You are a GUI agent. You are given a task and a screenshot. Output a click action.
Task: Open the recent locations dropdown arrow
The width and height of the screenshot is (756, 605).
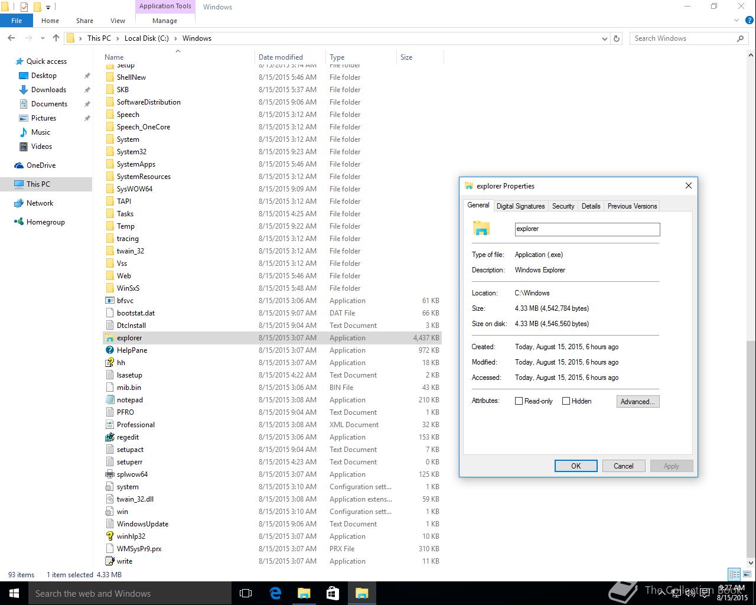(43, 38)
